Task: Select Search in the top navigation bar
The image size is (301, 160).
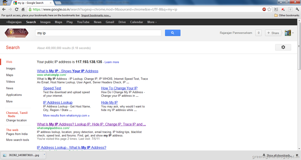Action: click(x=31, y=22)
